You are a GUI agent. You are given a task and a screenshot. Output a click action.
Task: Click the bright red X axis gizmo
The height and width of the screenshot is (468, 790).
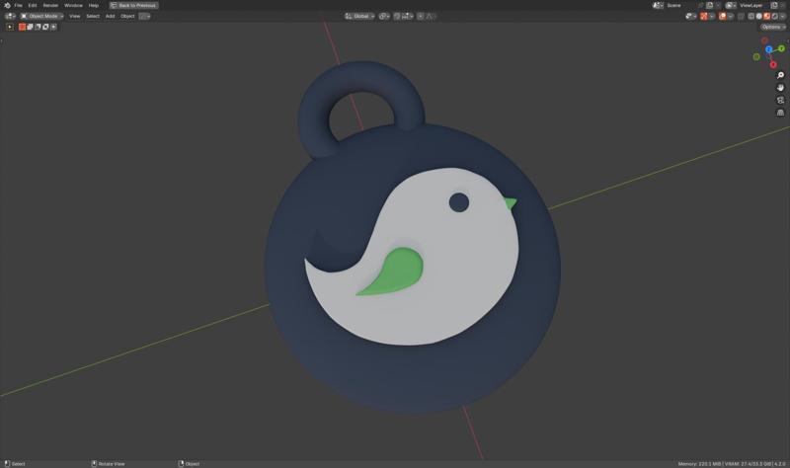pyautogui.click(x=773, y=64)
